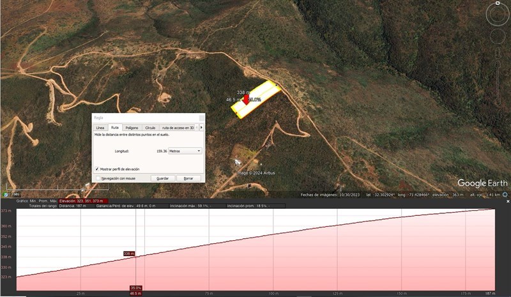This screenshot has height=297, width=511.
Task: Switch to the Línea tab
Action: pos(100,128)
